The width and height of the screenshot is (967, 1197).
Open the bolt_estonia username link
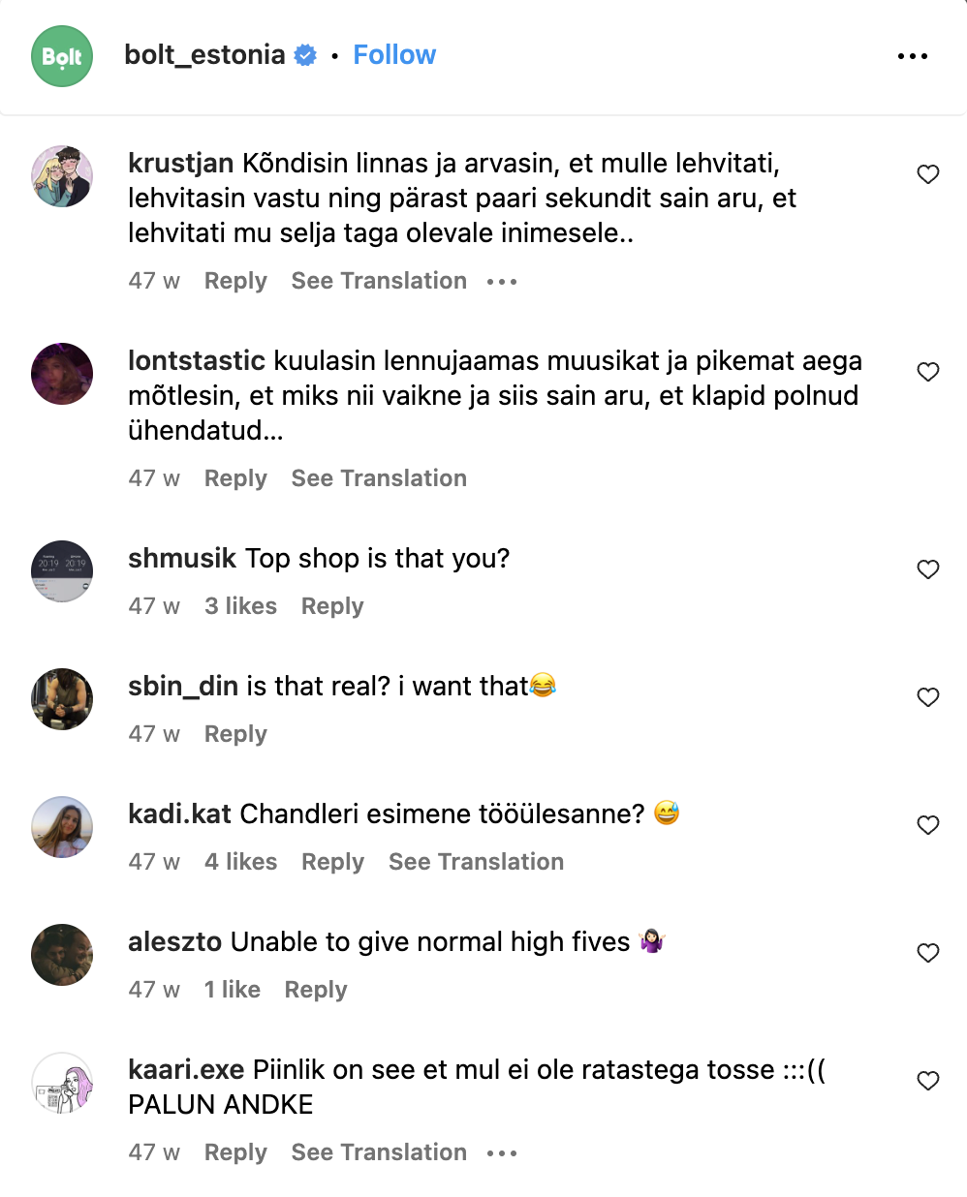tap(204, 55)
